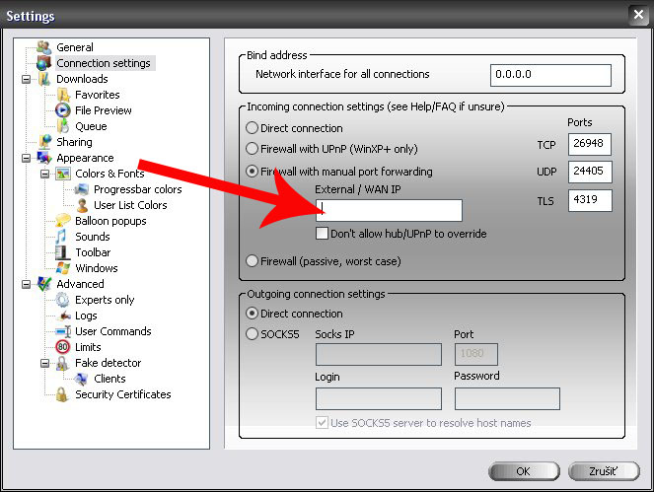
Task: Select the SOCKS5 outgoing connection option
Action: 253,334
